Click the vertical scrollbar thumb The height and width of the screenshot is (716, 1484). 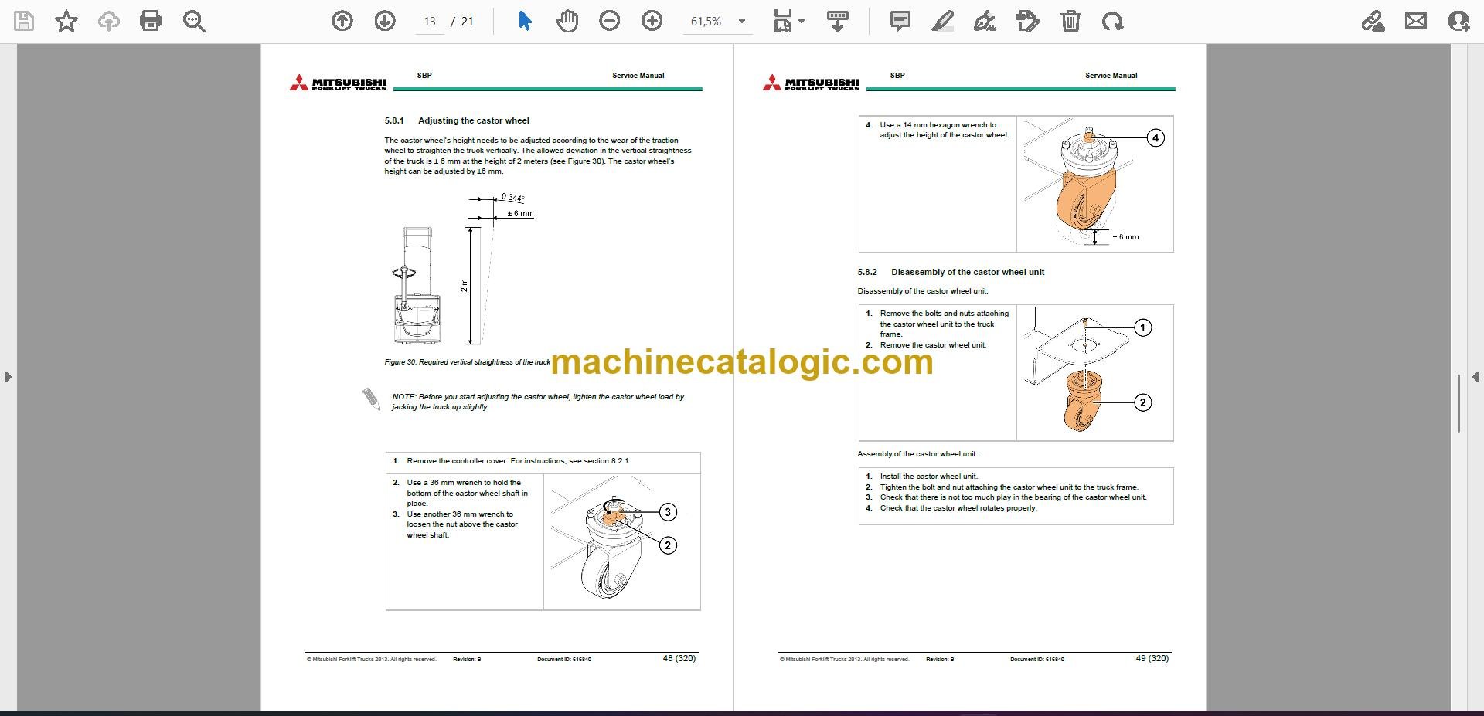(1458, 403)
